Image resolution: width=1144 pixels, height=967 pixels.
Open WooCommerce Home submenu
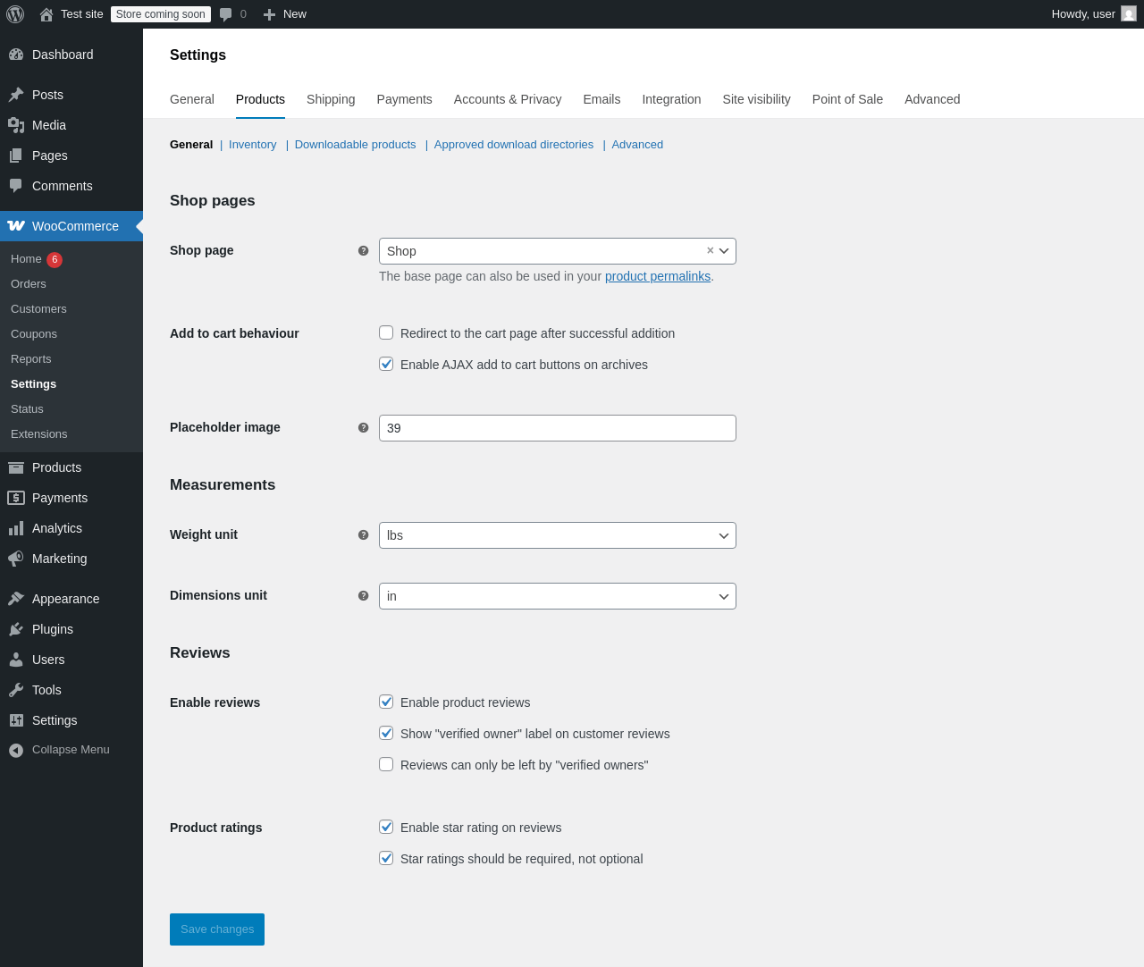[71, 259]
